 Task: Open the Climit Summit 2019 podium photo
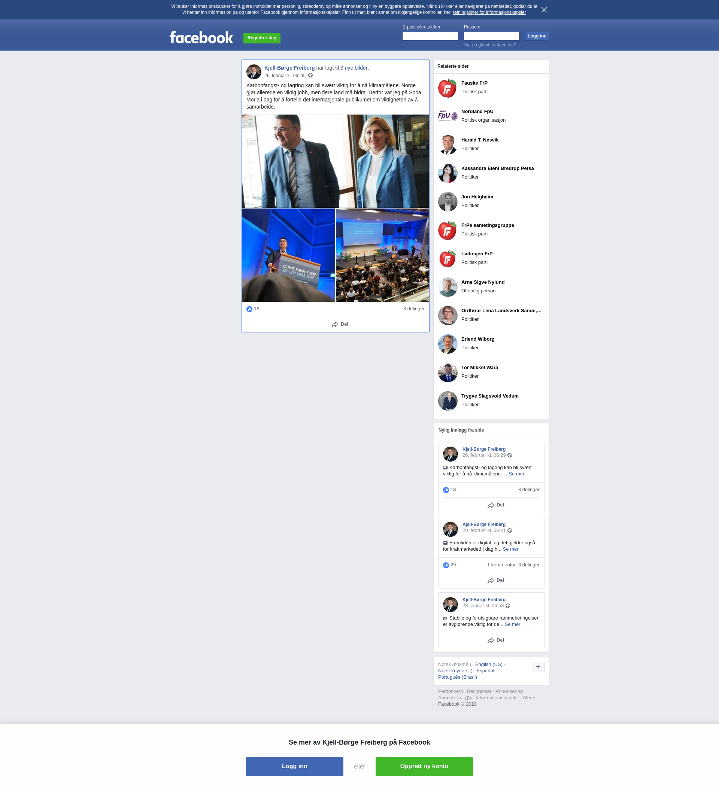tap(288, 255)
